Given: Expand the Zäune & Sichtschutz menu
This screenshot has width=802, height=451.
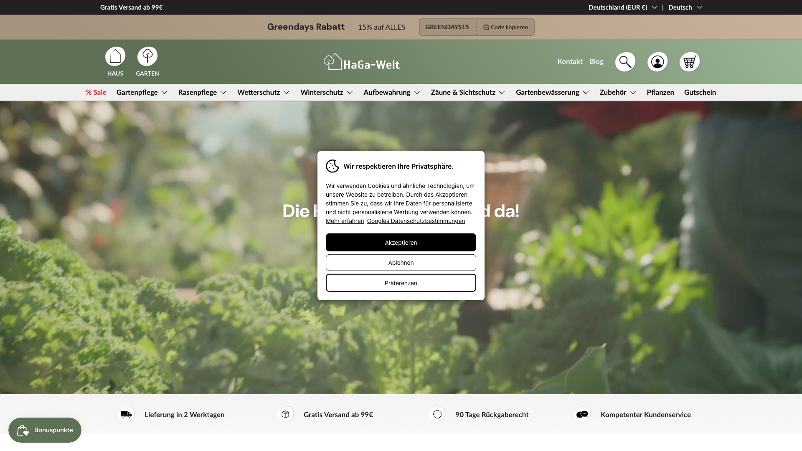Looking at the screenshot, I should (x=468, y=92).
